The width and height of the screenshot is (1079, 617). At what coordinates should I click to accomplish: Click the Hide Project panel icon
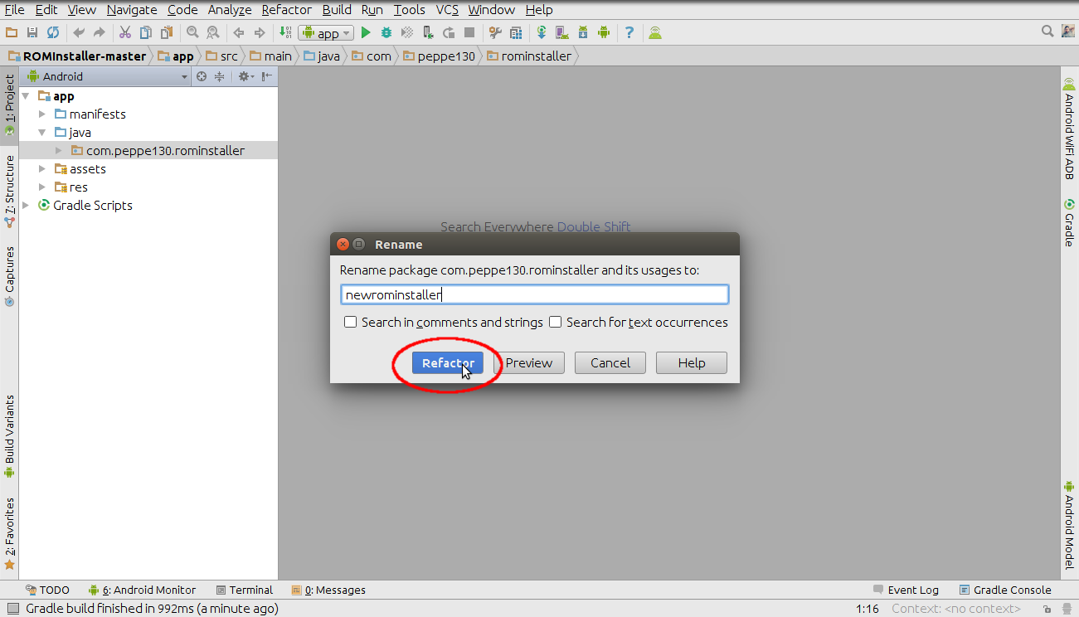pos(266,76)
